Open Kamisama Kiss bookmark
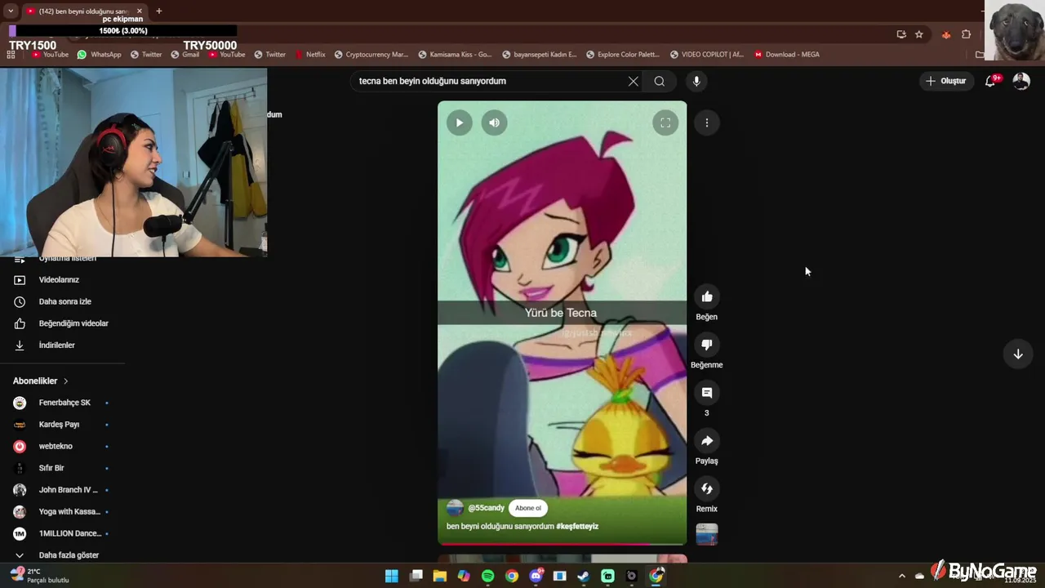This screenshot has width=1045, height=588. 455,55
